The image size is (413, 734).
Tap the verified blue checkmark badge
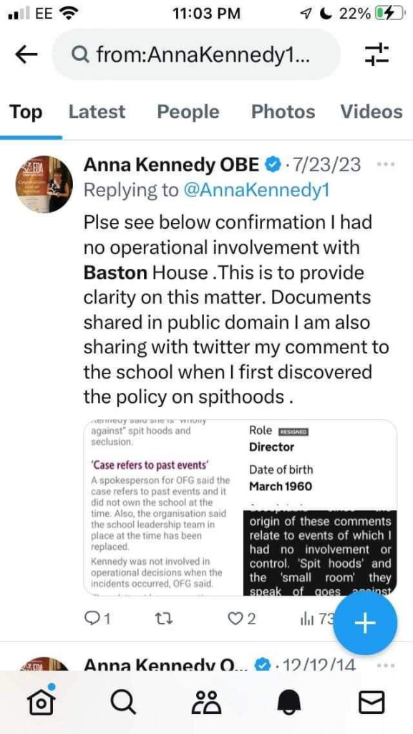[271, 164]
